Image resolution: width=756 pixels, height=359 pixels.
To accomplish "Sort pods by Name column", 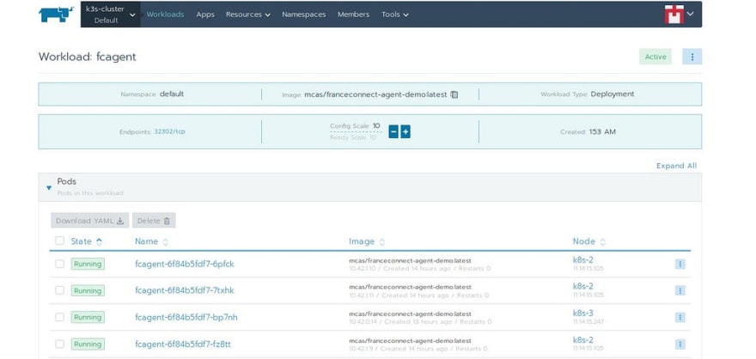I will pos(151,241).
